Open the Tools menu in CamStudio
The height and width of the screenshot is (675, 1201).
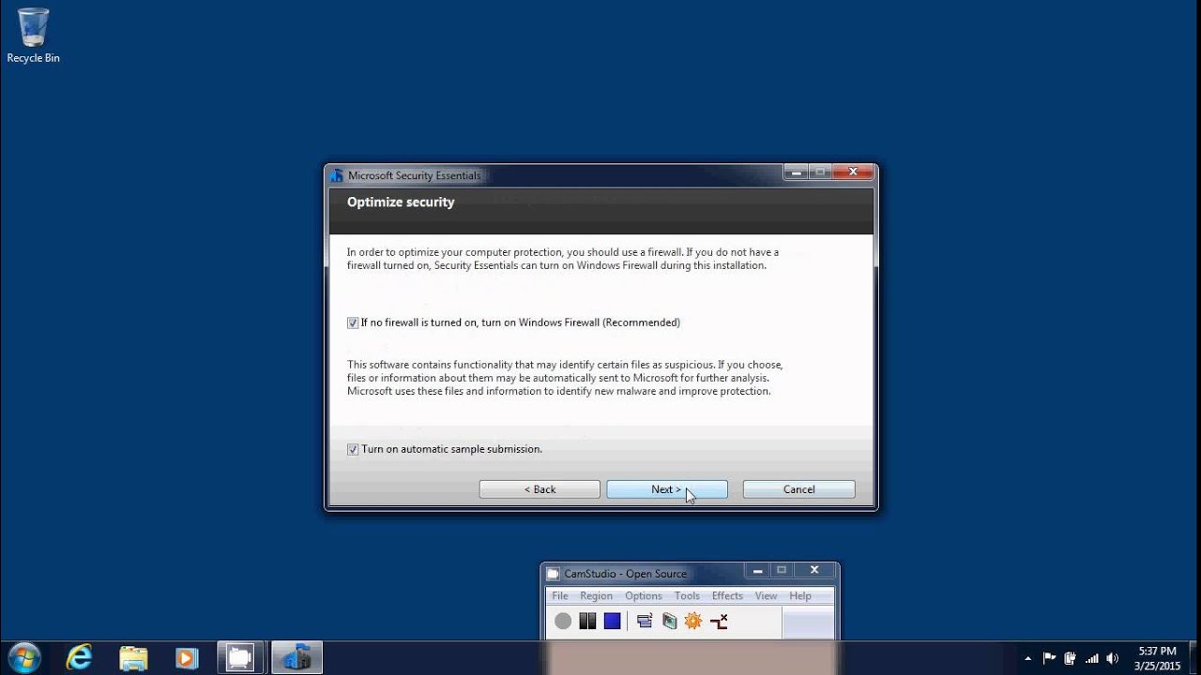(687, 596)
